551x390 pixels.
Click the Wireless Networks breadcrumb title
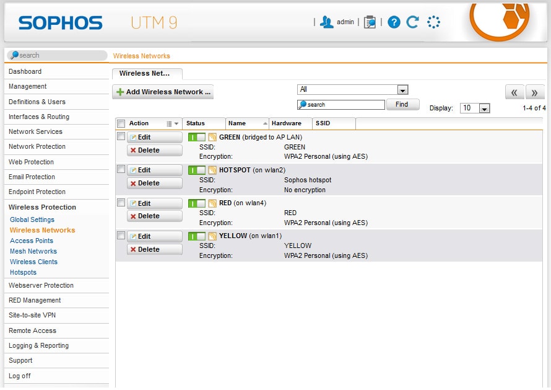pos(141,56)
